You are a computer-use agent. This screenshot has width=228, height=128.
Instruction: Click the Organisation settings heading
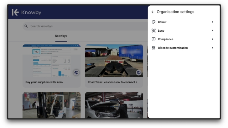tap(175, 12)
